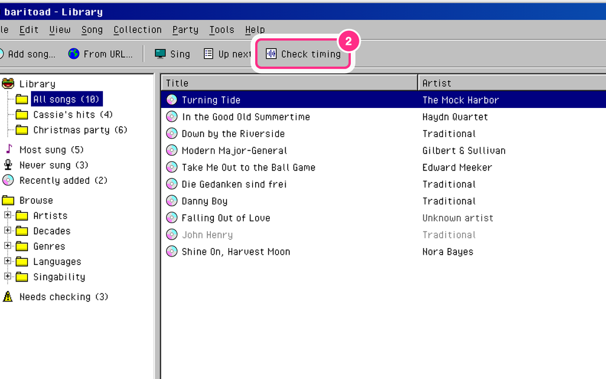This screenshot has height=379, width=606.
Task: Open the View menu
Action: coord(60,30)
